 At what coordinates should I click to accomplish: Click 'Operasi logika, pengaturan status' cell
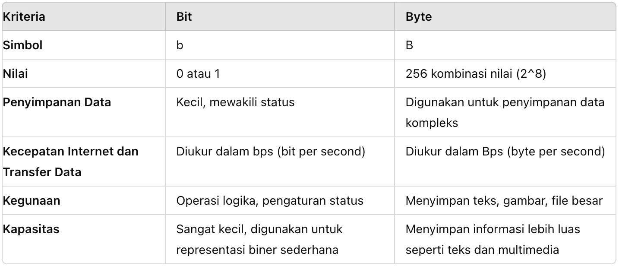tap(270, 200)
